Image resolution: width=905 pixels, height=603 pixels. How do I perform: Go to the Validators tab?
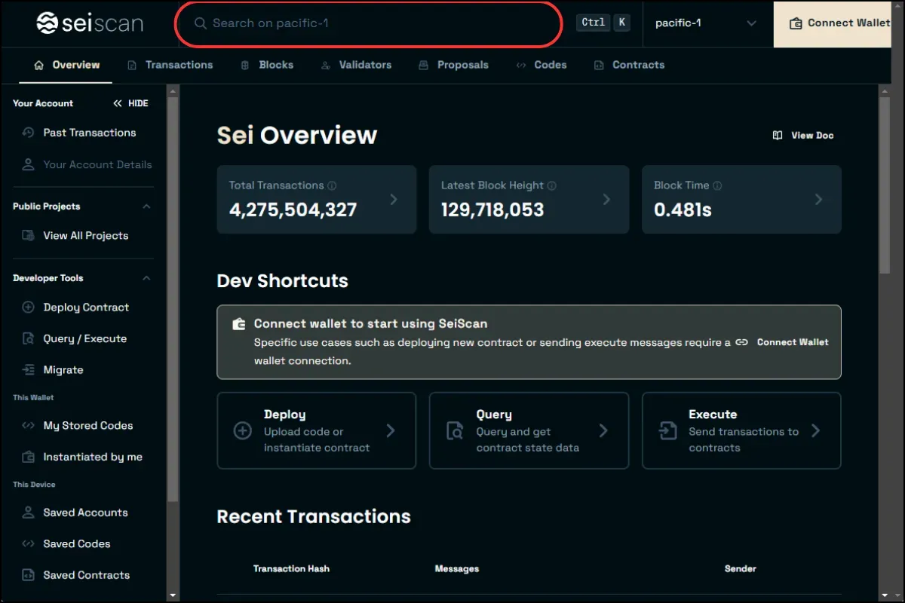pyautogui.click(x=356, y=65)
